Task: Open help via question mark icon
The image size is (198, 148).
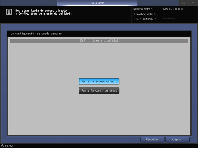Action: tap(193, 3)
